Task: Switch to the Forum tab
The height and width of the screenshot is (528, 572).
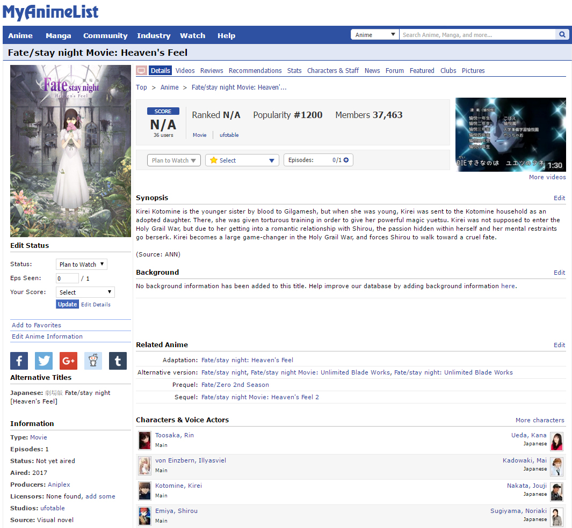Action: point(395,71)
